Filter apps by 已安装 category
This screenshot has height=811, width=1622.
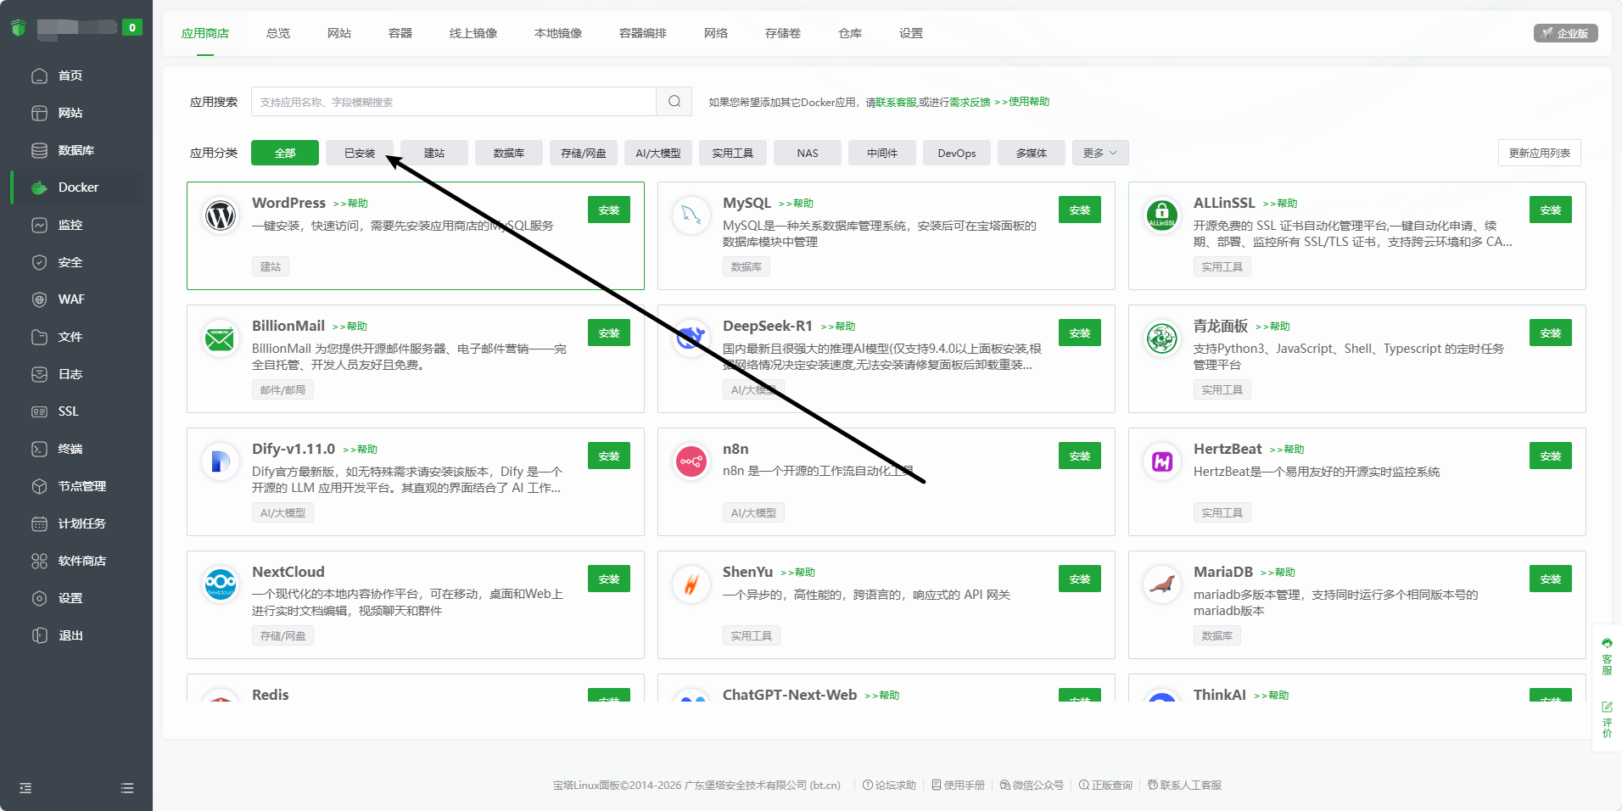point(360,153)
